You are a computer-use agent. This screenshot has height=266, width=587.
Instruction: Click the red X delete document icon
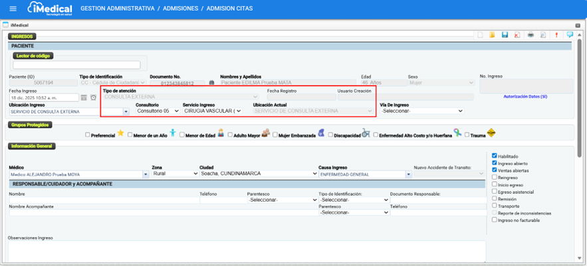tap(517, 35)
